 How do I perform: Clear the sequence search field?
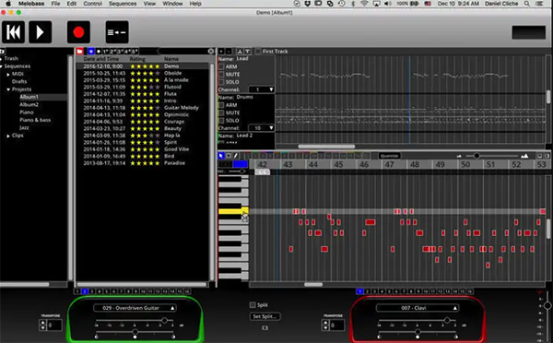coord(211,51)
